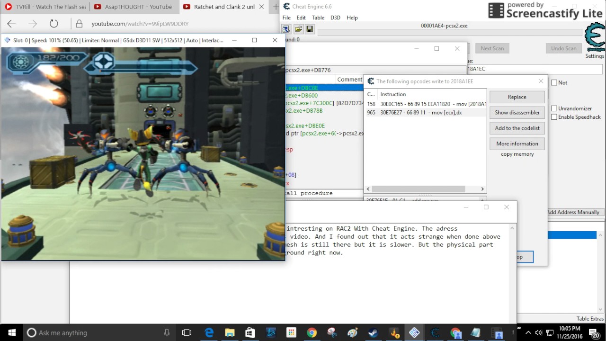
Task: Open the Help menu in Cheat Engine
Action: pyautogui.click(x=352, y=18)
